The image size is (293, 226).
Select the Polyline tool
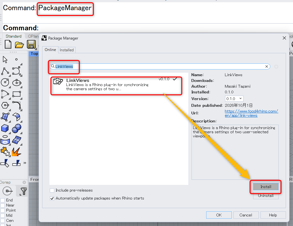tap(5, 71)
